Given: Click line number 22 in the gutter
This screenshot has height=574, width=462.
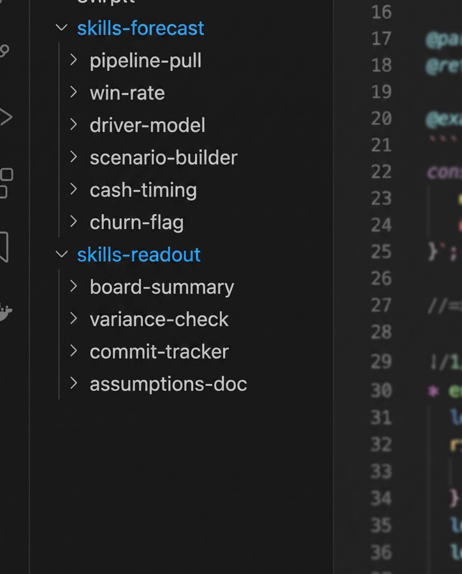Looking at the screenshot, I should click(x=381, y=172).
